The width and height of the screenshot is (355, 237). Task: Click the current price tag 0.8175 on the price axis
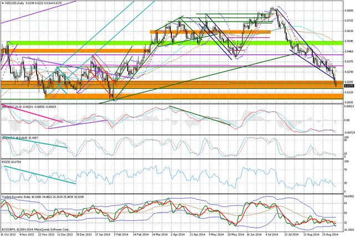point(349,86)
